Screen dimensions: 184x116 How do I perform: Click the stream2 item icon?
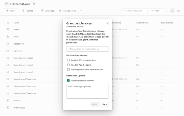(x=8, y=100)
